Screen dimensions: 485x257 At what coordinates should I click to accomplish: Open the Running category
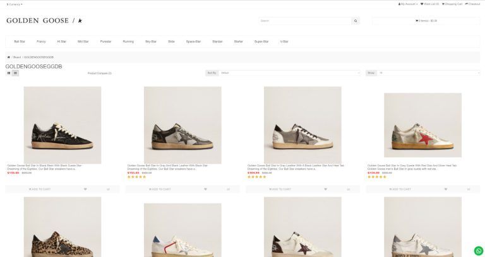tap(128, 42)
